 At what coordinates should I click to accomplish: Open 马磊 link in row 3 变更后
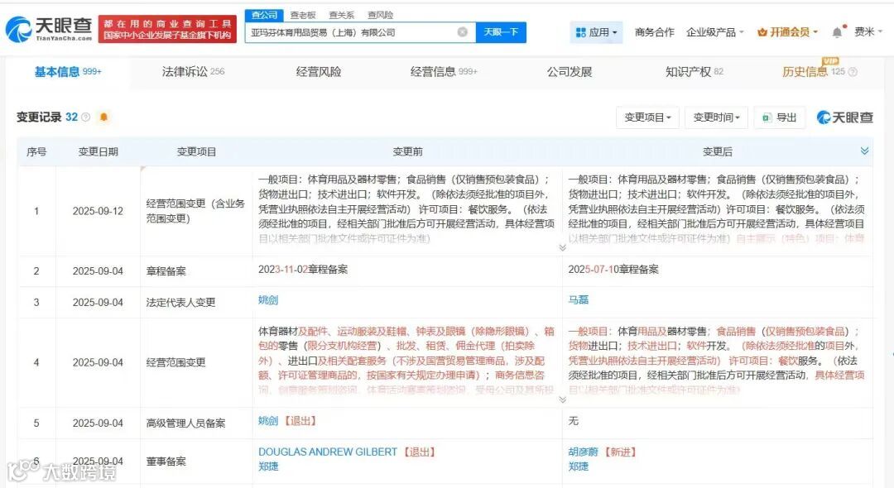[x=578, y=300]
